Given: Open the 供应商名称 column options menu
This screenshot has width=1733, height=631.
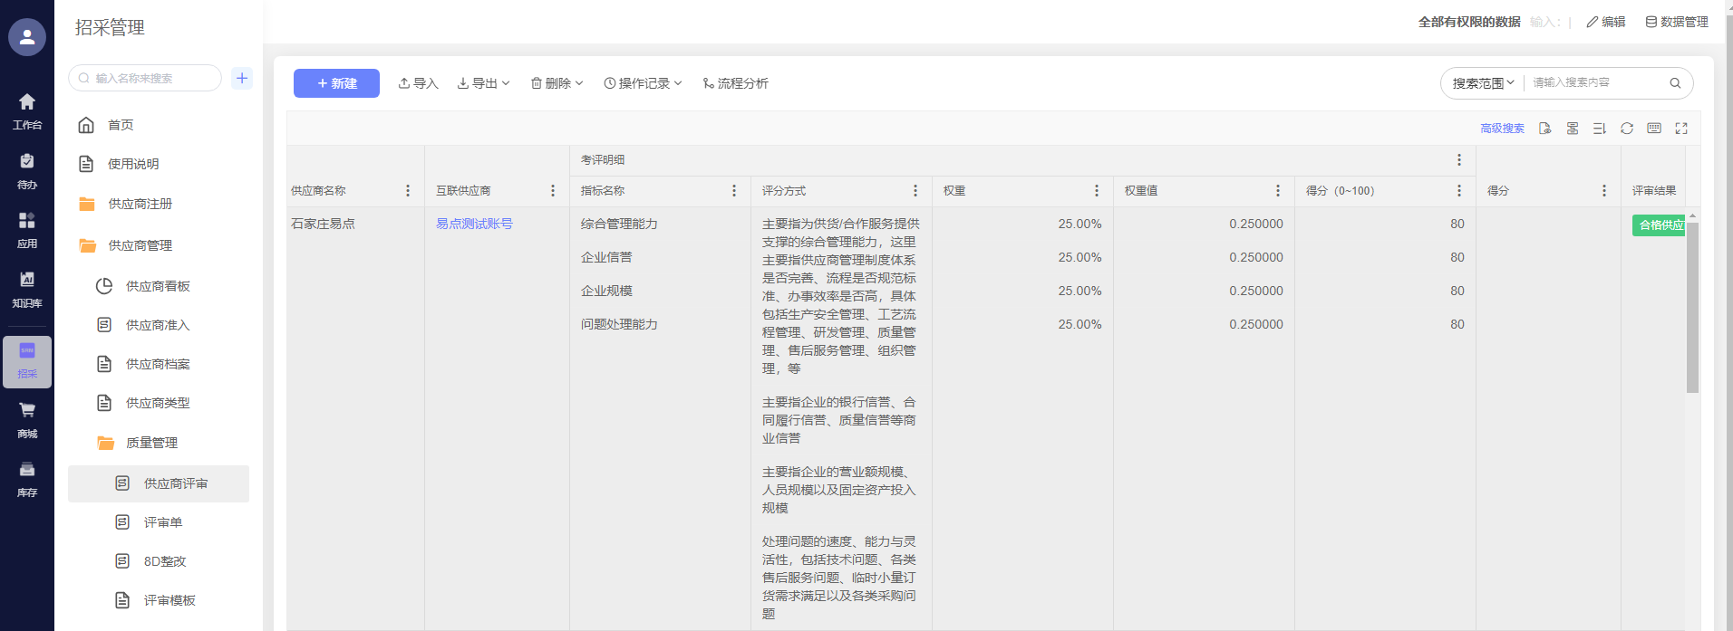Looking at the screenshot, I should pyautogui.click(x=408, y=191).
